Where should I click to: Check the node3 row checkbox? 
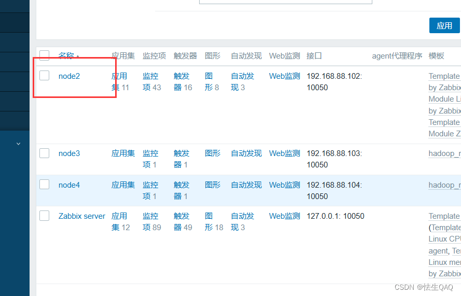[x=45, y=153]
